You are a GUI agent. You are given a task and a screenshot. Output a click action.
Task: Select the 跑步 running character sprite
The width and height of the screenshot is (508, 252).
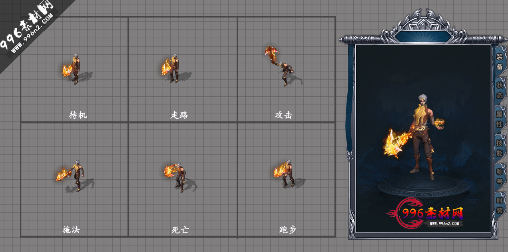[x=285, y=174]
